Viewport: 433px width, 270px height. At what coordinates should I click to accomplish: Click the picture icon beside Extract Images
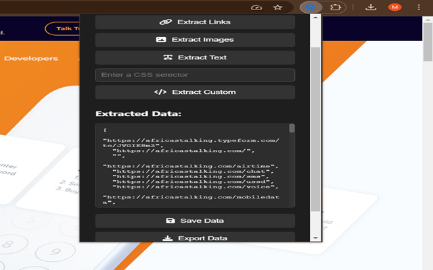pyautogui.click(x=161, y=40)
